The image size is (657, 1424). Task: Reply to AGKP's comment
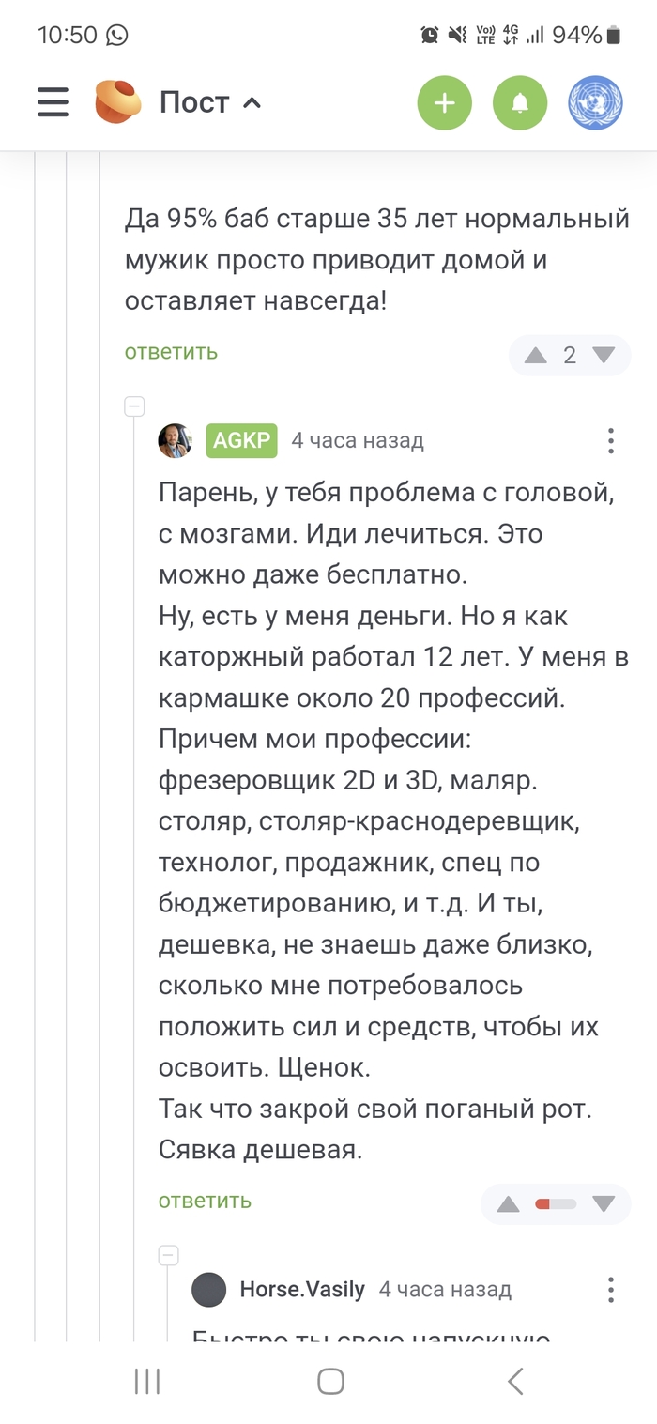205,1201
